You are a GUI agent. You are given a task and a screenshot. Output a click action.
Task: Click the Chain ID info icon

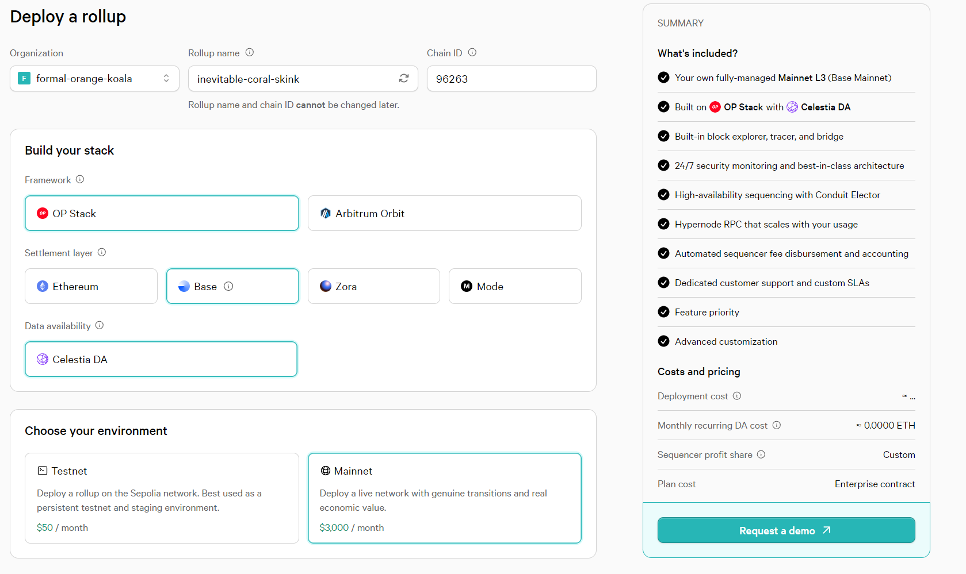coord(472,52)
